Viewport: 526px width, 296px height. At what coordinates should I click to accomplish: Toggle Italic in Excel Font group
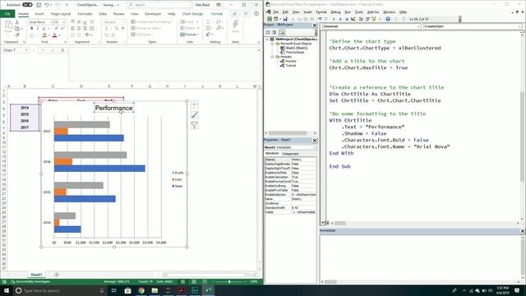coord(38,29)
